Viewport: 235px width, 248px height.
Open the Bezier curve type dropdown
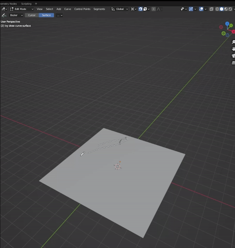pos(16,15)
